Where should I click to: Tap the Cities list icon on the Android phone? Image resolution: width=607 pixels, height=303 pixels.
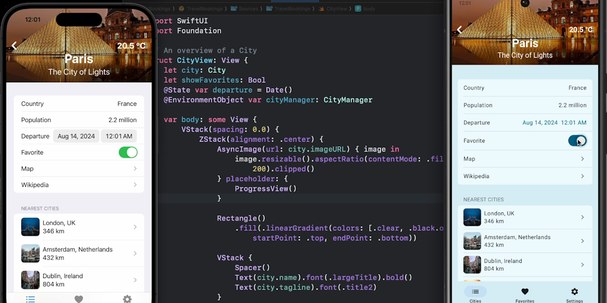point(475,292)
